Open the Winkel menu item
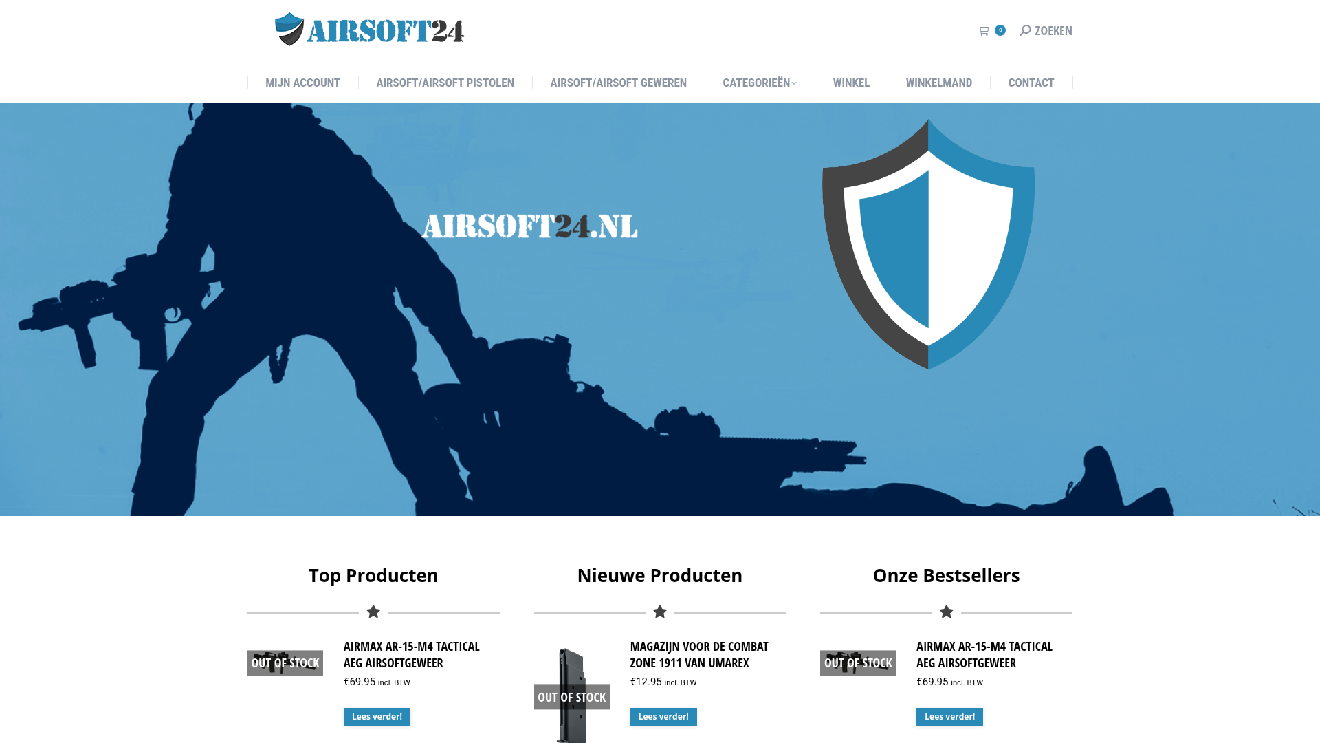This screenshot has width=1320, height=743. pos(851,83)
